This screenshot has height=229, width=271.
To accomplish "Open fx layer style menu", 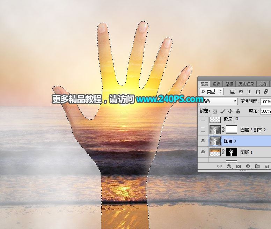I will click(230, 166).
